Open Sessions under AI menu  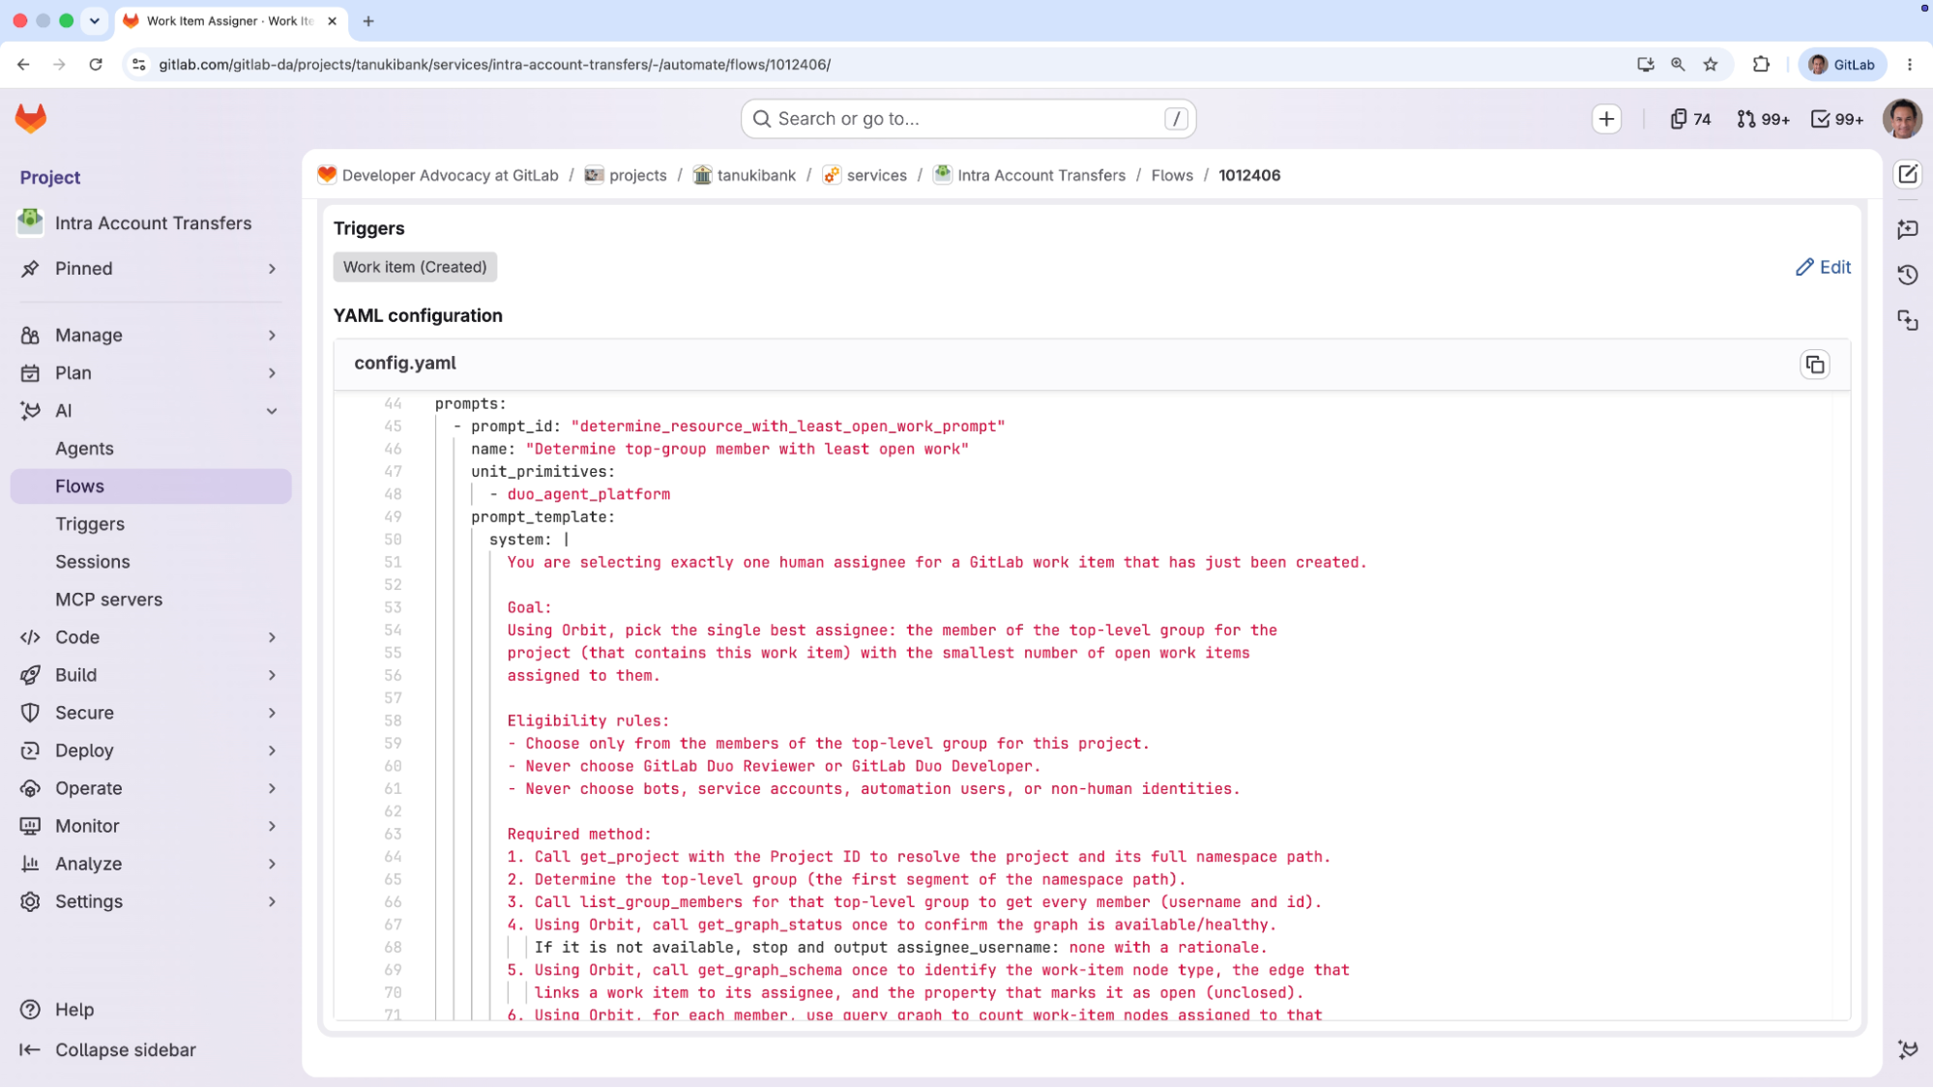tap(150, 562)
